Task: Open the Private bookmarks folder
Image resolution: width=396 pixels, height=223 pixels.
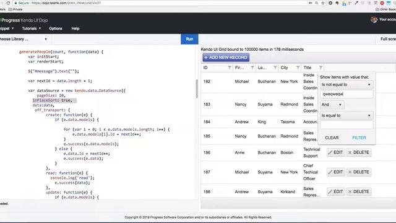Action: click(15, 9)
